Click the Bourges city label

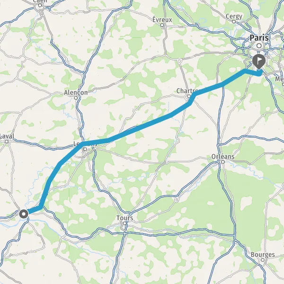click(x=263, y=255)
